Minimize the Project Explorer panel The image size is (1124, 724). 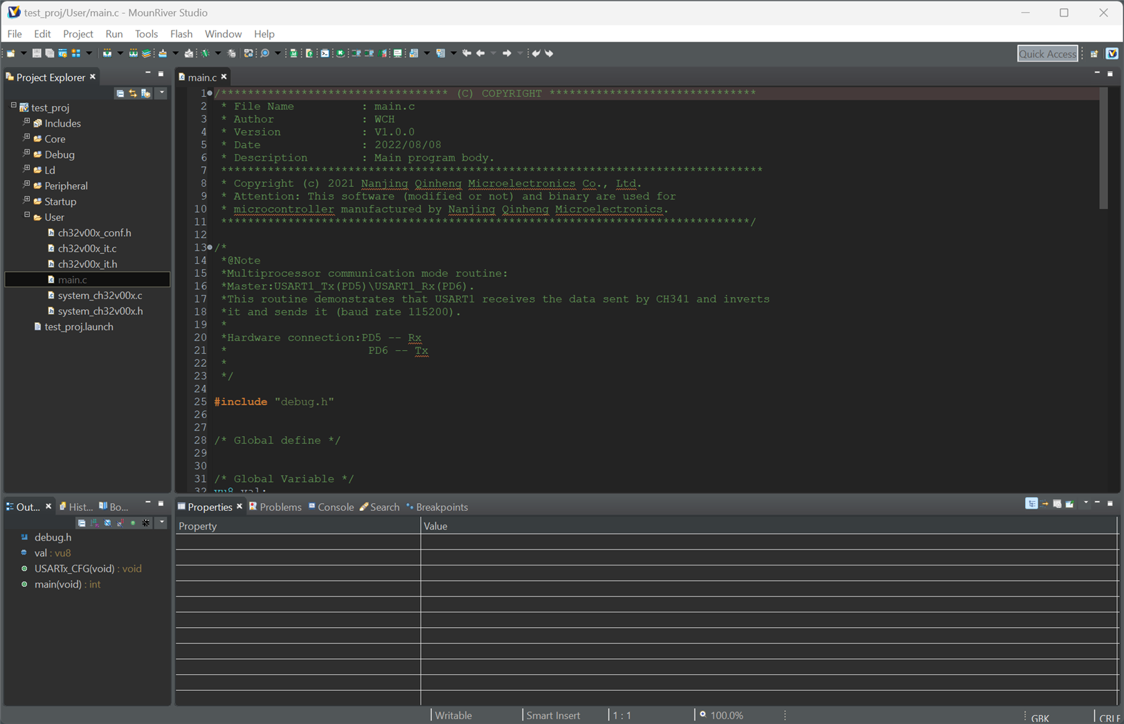click(147, 73)
